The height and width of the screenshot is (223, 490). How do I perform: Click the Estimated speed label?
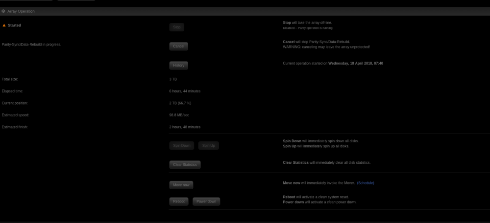(x=15, y=115)
